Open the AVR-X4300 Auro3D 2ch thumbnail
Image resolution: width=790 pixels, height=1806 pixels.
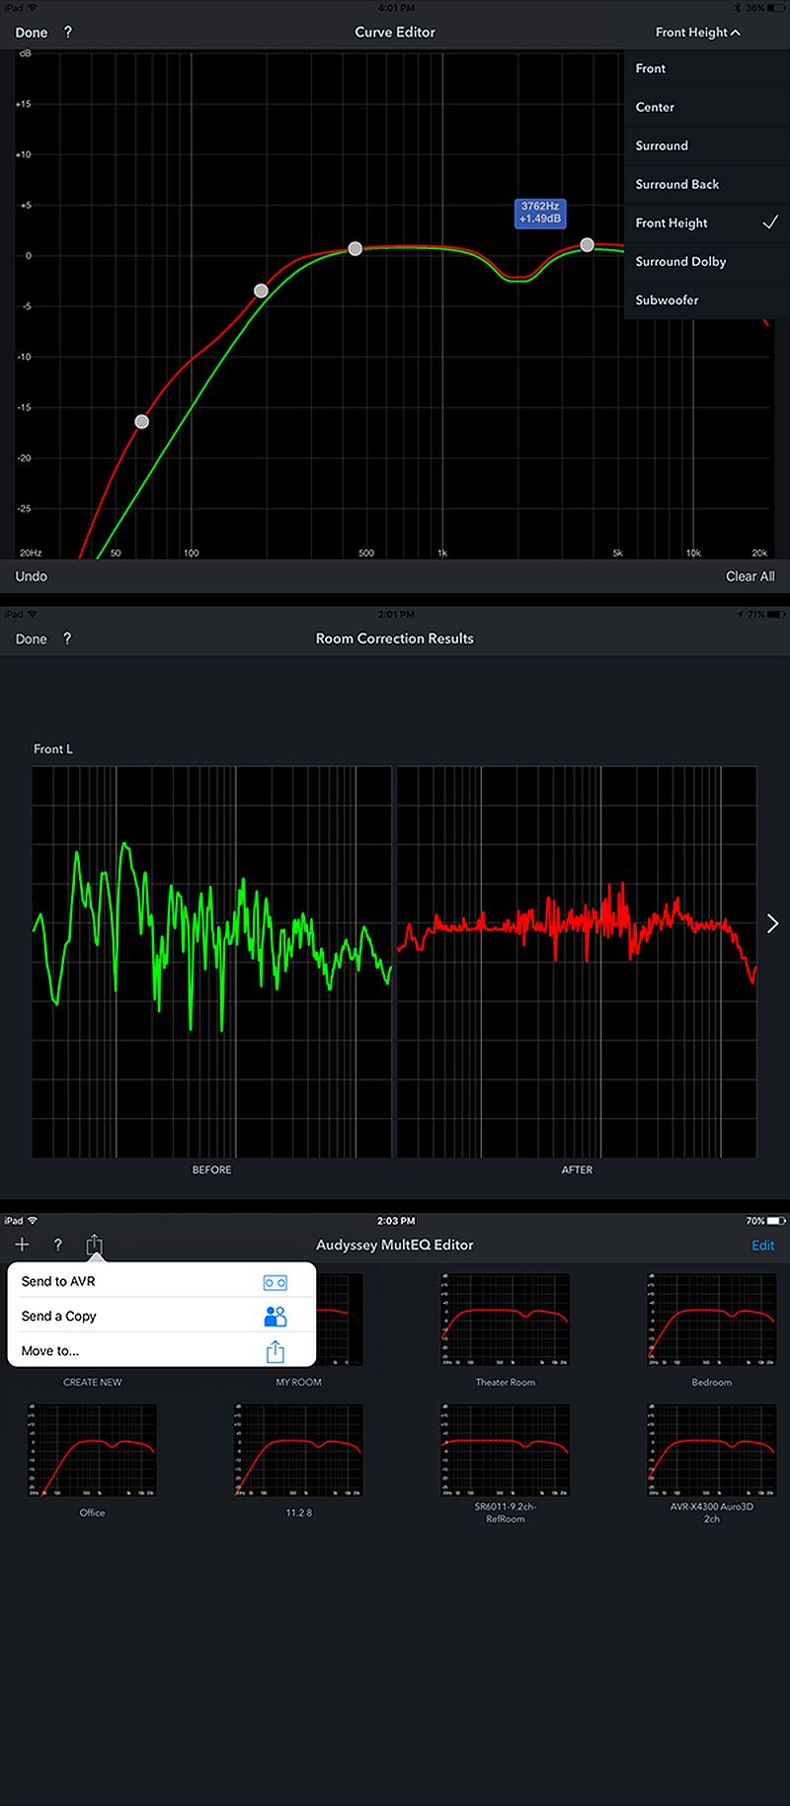click(x=711, y=1451)
